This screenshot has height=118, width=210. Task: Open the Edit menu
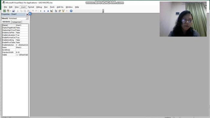pyautogui.click(x=11, y=7)
